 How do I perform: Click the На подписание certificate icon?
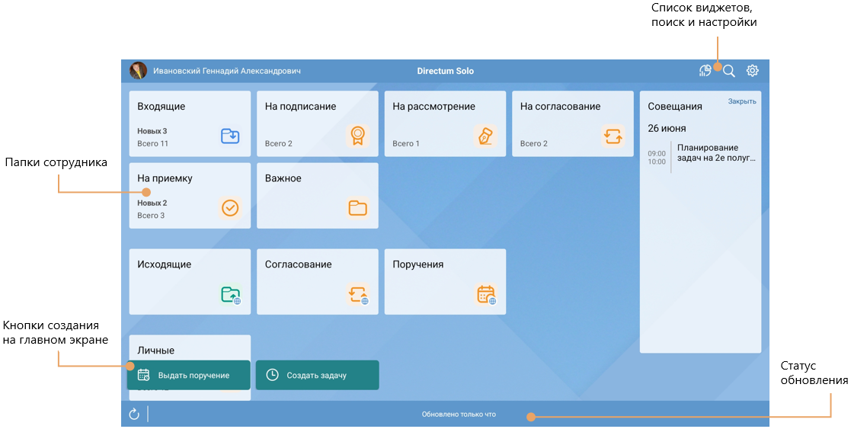point(357,136)
